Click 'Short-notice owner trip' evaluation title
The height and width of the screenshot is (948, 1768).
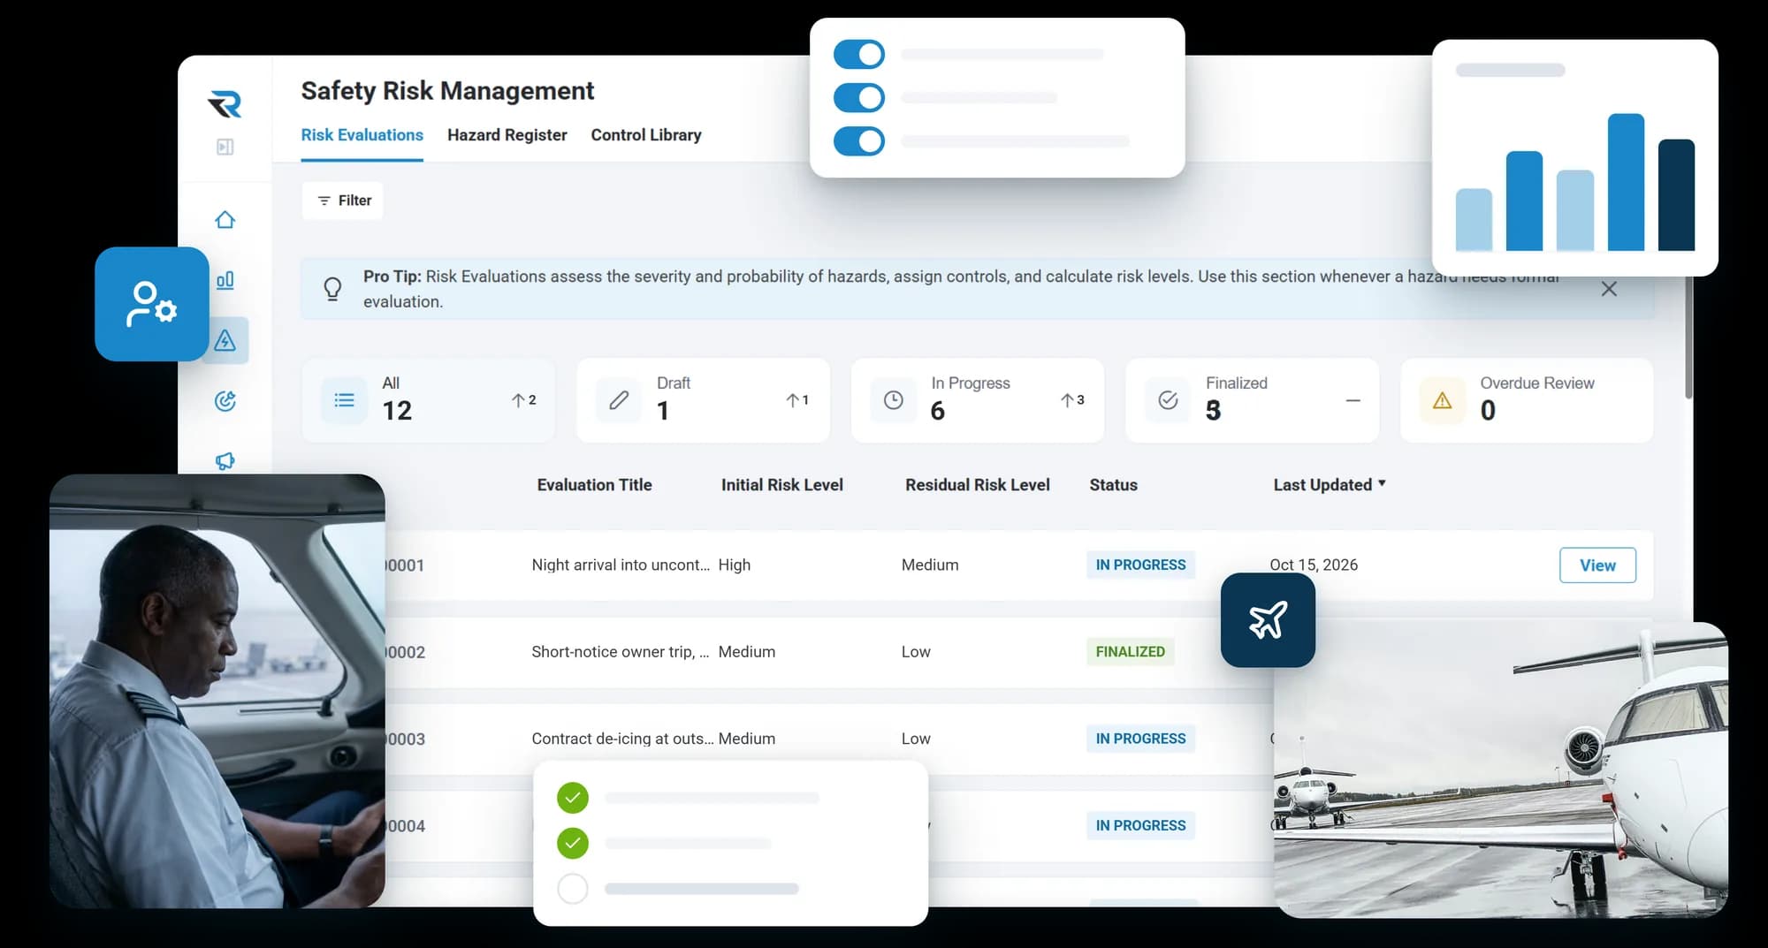[x=621, y=652]
